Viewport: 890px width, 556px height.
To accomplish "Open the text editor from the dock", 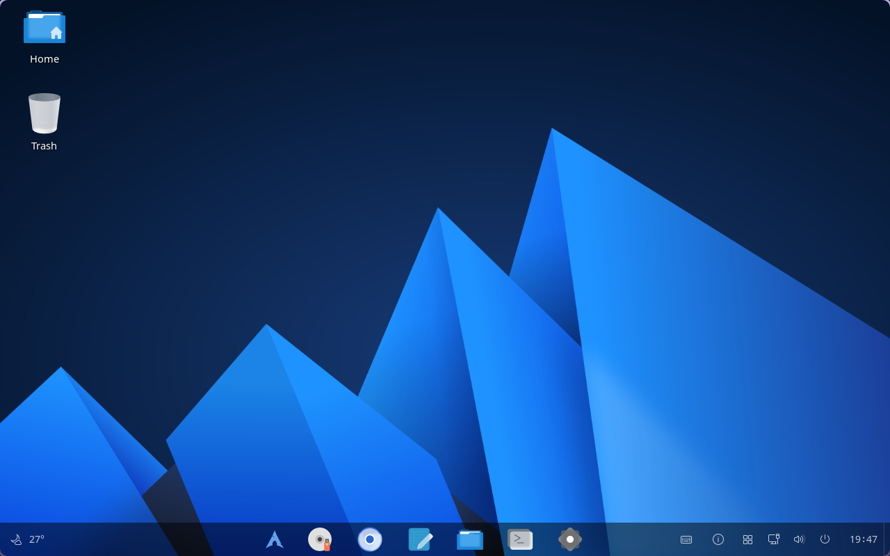I will point(420,539).
